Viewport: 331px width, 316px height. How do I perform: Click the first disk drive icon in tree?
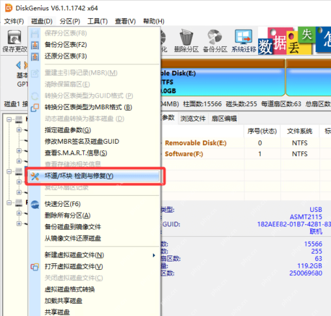point(19,120)
